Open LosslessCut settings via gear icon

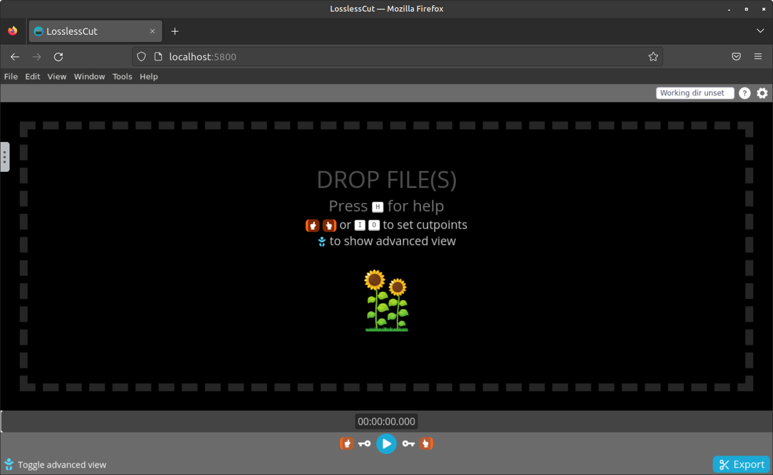762,93
